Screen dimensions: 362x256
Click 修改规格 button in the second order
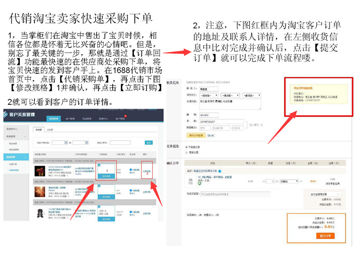click(106, 197)
